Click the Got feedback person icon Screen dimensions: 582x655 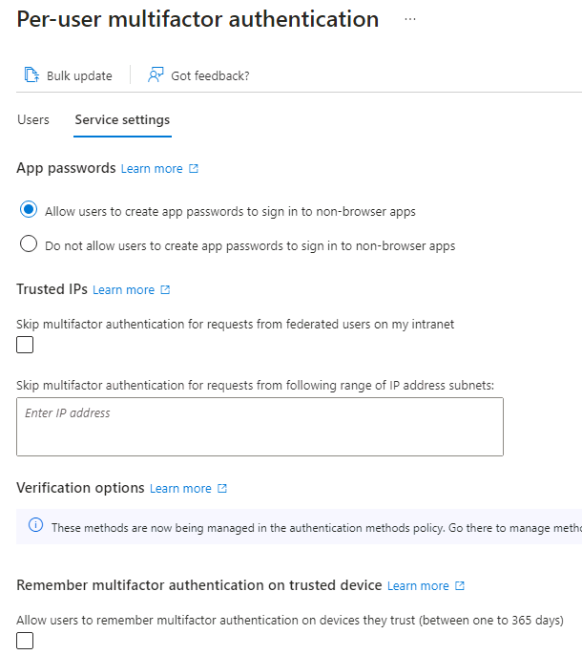pos(156,75)
